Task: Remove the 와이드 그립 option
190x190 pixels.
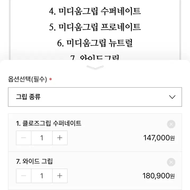Action: coord(171,162)
